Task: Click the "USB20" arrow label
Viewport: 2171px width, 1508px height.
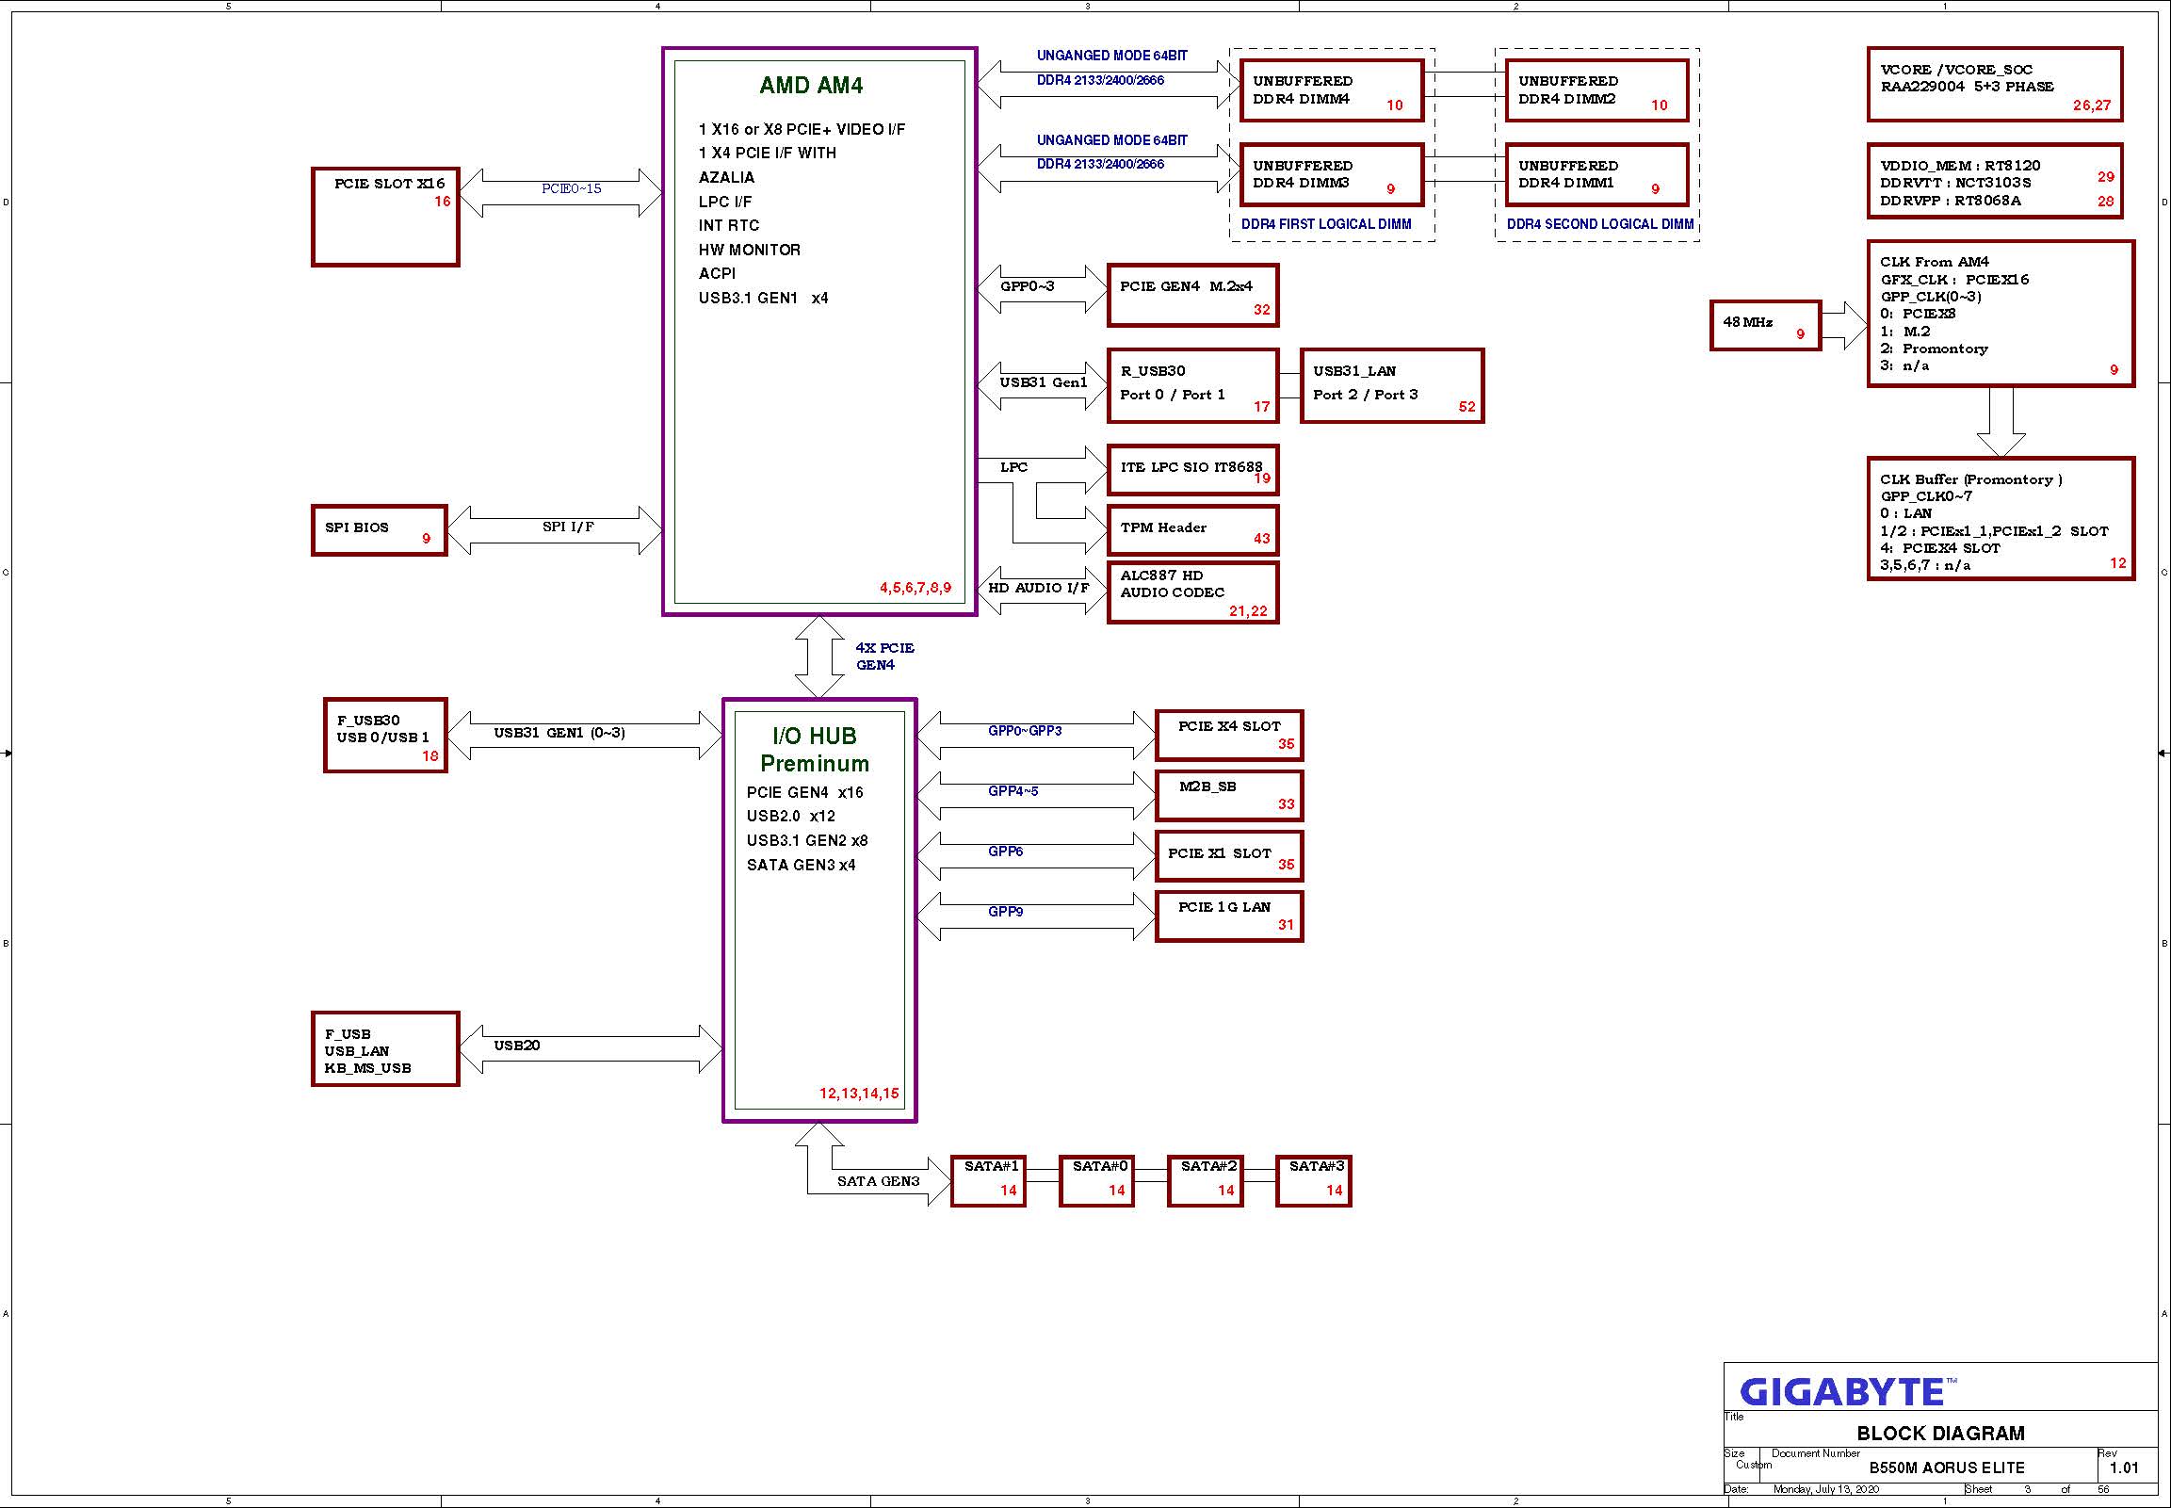Action: (517, 1046)
